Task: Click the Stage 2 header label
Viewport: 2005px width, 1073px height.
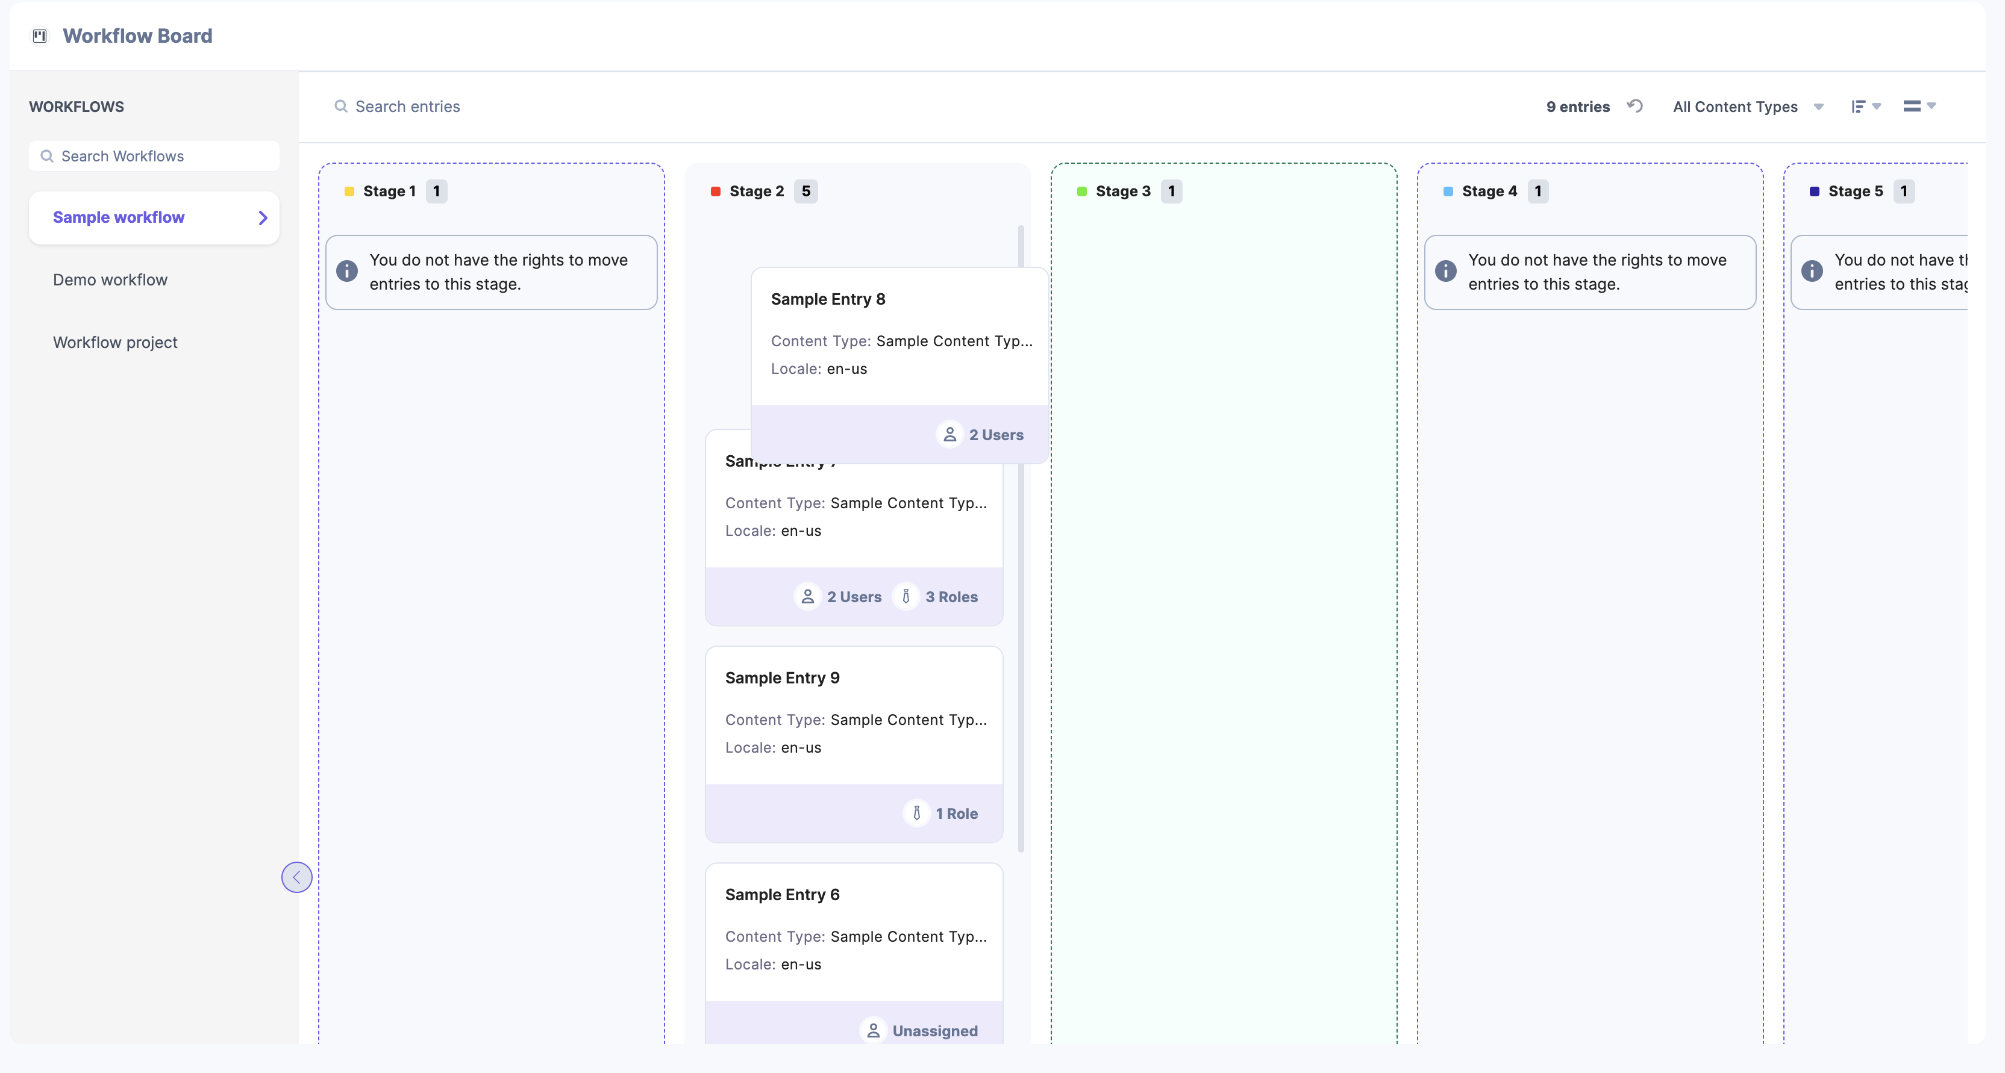Action: pos(757,191)
